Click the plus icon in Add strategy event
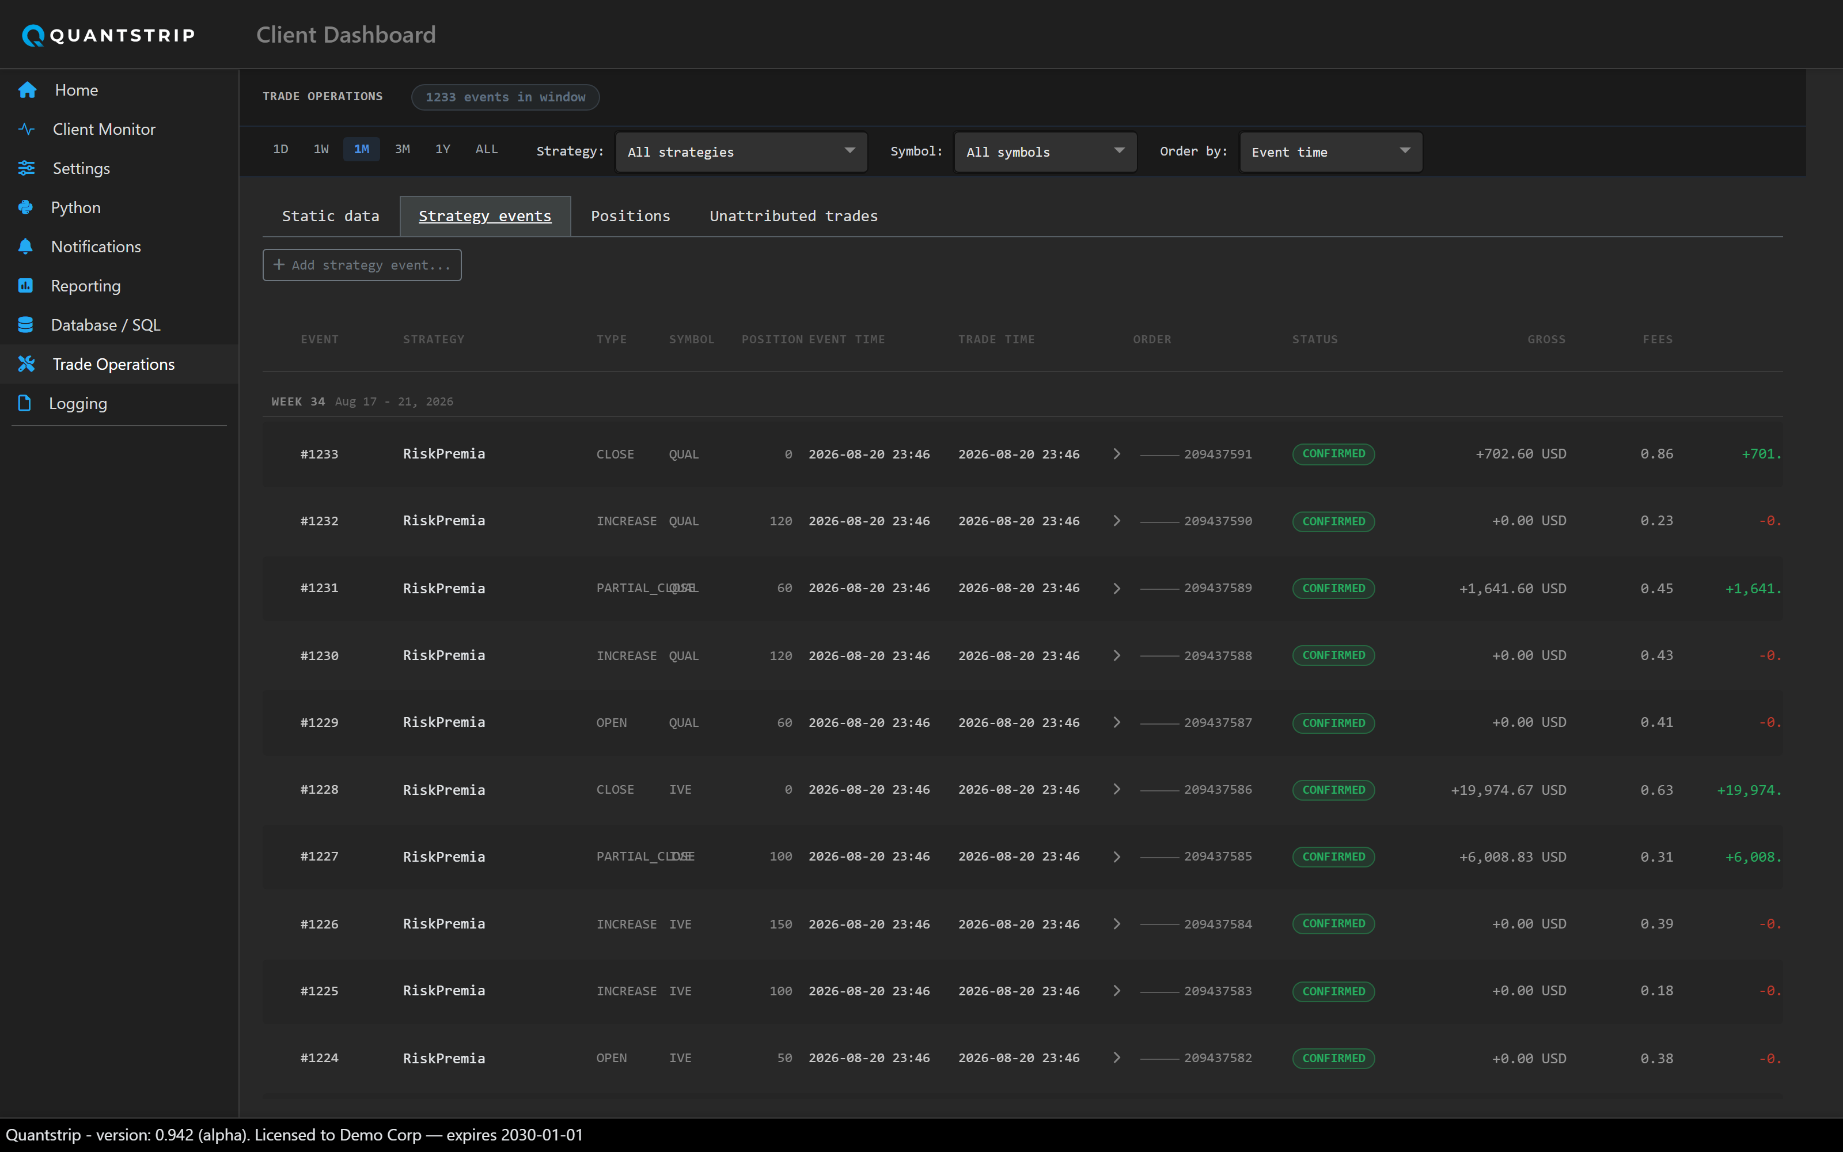The image size is (1843, 1152). 279,264
